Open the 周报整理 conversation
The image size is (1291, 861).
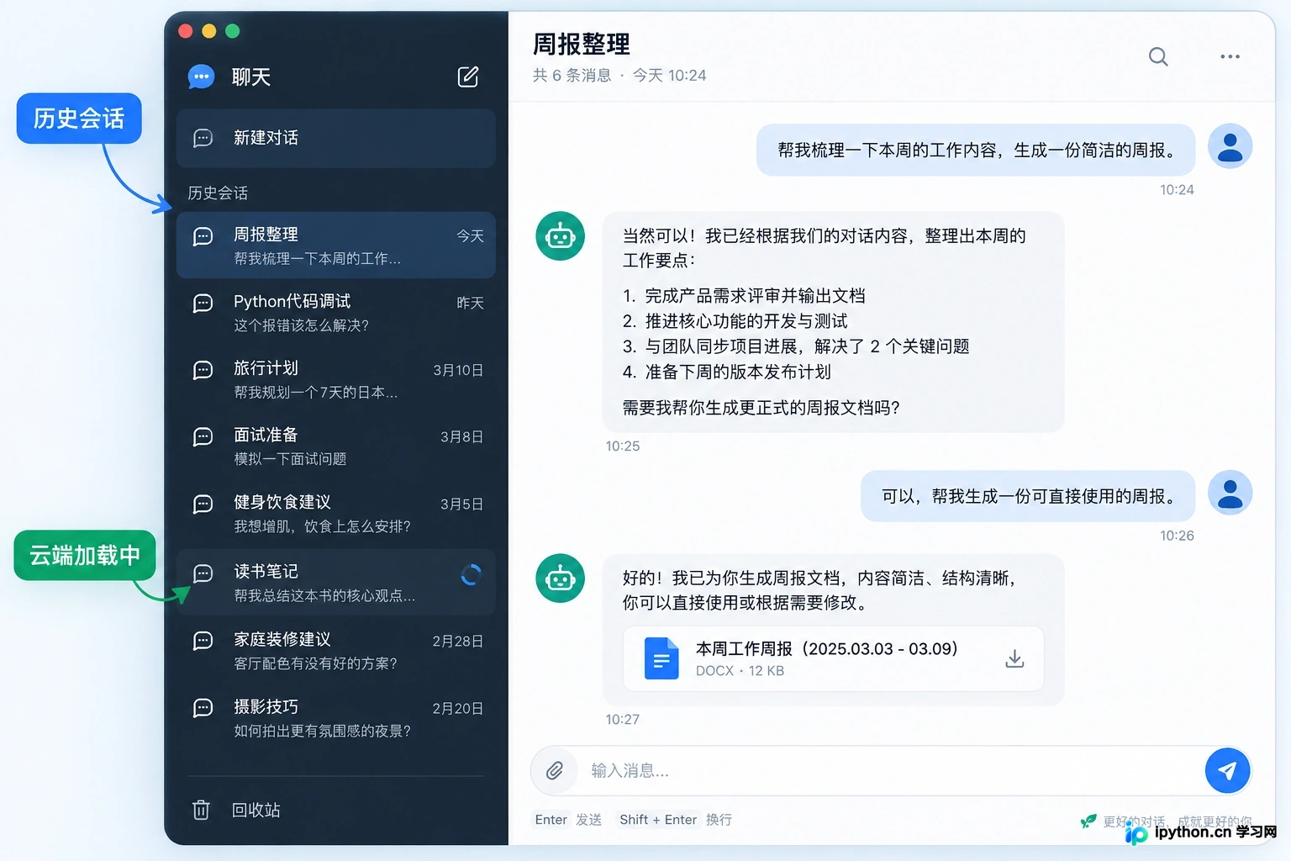336,246
